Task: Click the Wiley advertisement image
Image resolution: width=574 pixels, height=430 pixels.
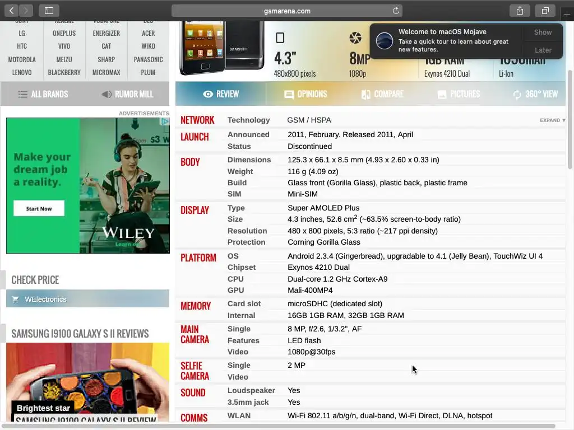Action: point(88,185)
